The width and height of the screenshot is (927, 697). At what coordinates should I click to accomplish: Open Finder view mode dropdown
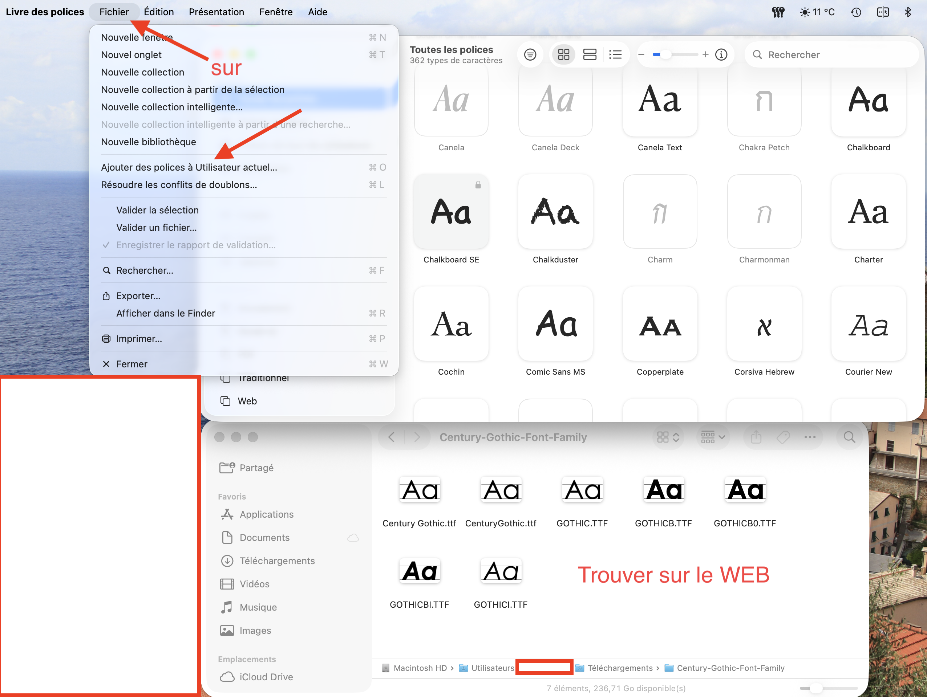click(x=668, y=437)
